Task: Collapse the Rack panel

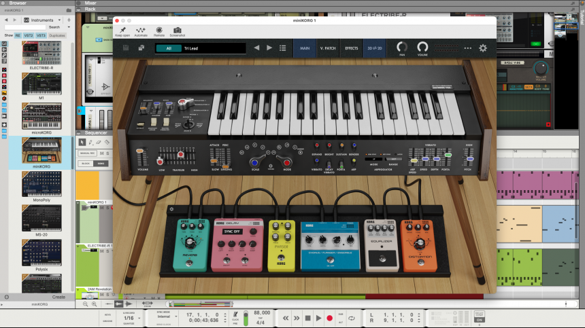Action: pyautogui.click(x=78, y=10)
